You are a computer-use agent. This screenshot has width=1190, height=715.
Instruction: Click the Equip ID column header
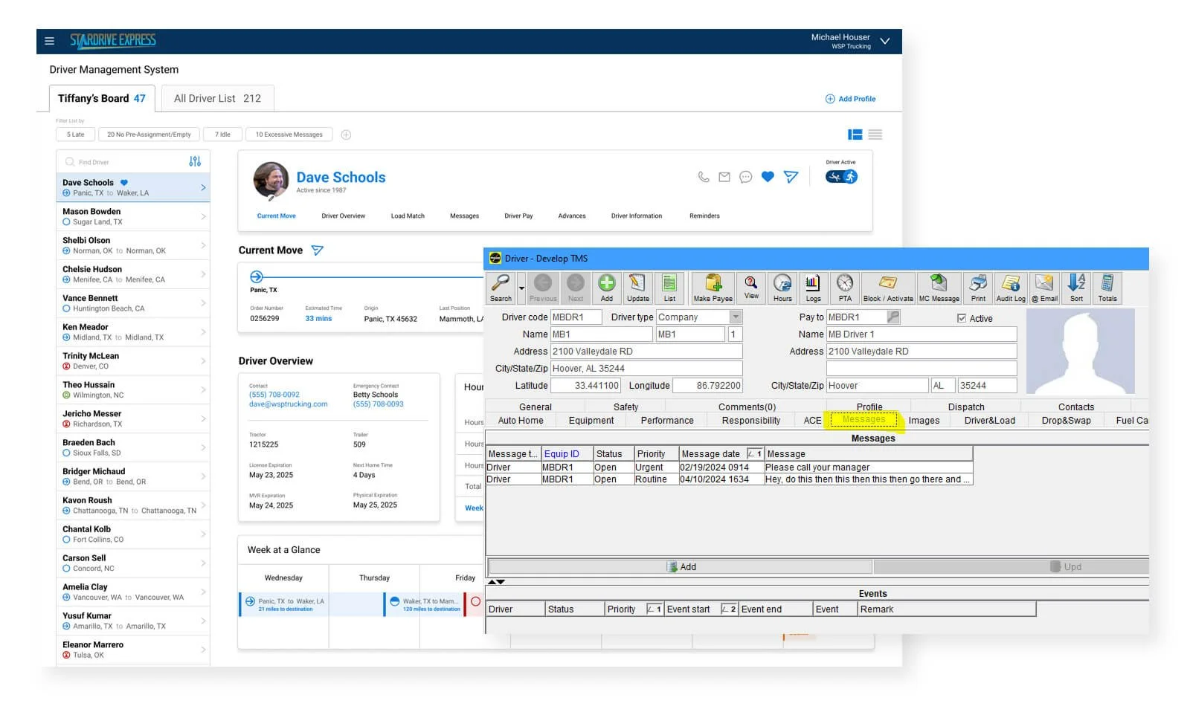coord(567,453)
